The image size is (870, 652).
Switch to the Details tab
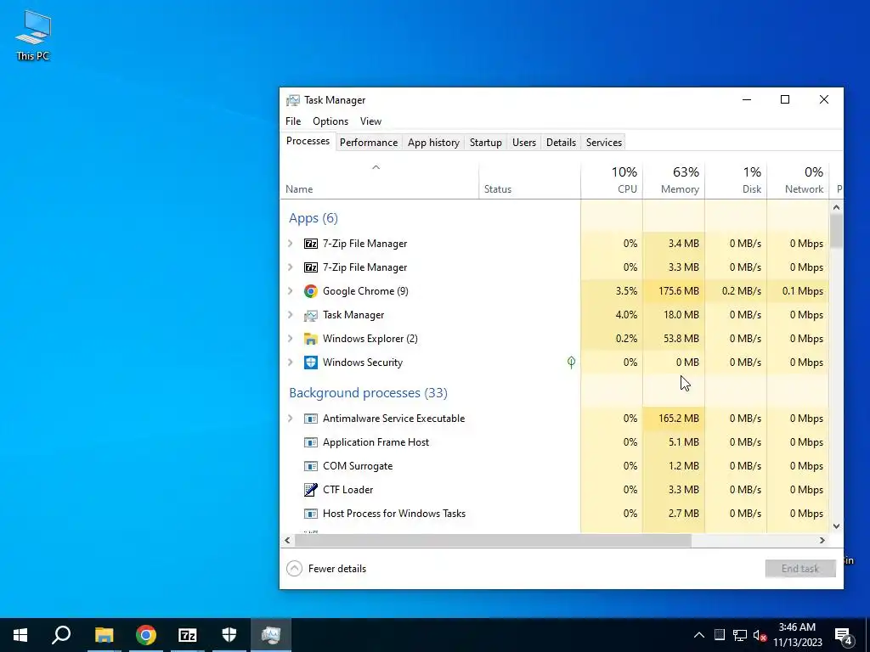click(x=561, y=143)
